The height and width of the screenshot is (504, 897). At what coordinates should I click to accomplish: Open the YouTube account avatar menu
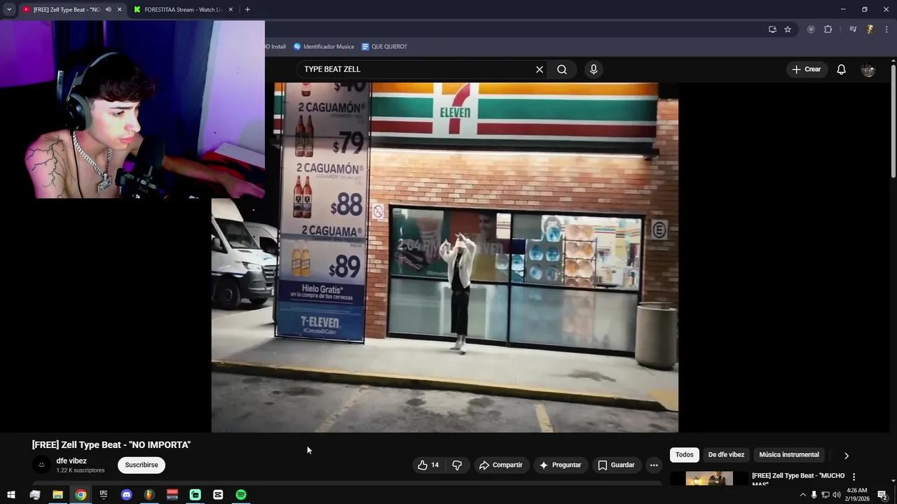868,69
